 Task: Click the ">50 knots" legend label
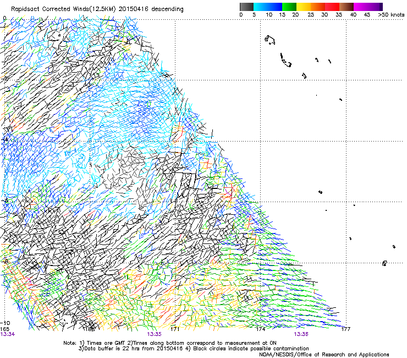391,15
